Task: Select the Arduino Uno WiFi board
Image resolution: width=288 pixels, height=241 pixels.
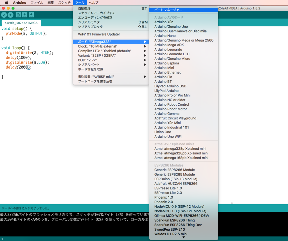Action: [184, 137]
